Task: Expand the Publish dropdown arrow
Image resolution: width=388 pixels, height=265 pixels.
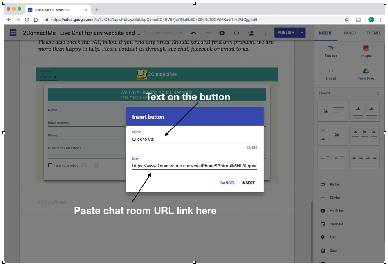Action: coord(302,33)
